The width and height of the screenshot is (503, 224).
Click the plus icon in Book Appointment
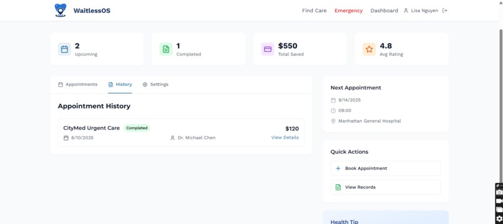click(338, 169)
